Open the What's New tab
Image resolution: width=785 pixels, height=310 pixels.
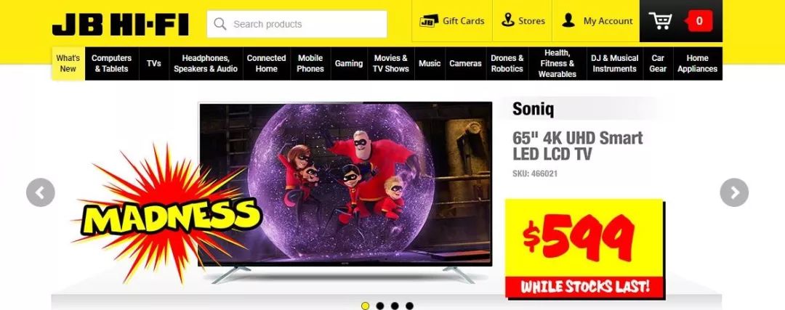point(68,63)
